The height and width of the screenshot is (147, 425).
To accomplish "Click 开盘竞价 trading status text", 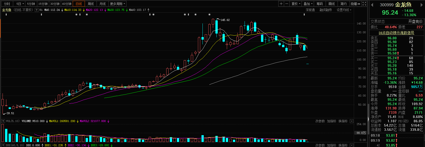I will pyautogui.click(x=415, y=21).
